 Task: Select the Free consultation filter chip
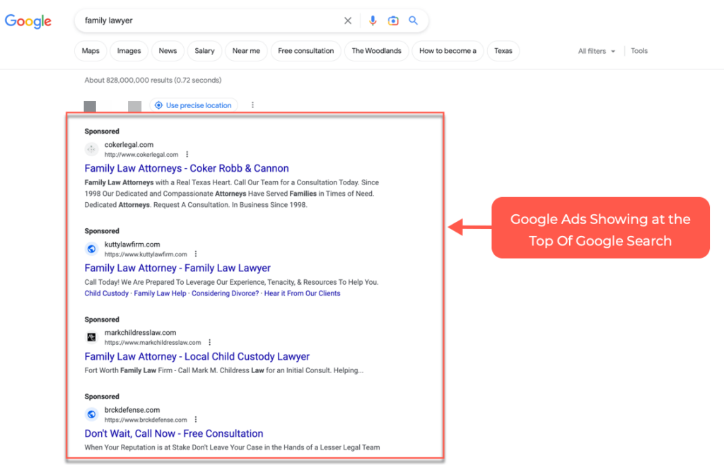(x=305, y=51)
